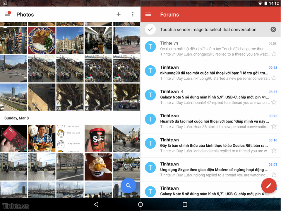Tap the Wi-Fi status icon
This screenshot has height=211, width=281.
(260, 4)
